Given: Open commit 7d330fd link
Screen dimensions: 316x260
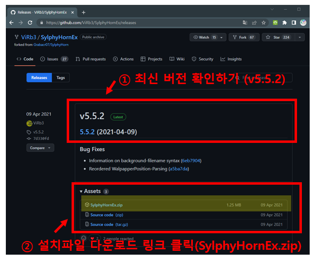Looking at the screenshot, I should (x=41, y=139).
